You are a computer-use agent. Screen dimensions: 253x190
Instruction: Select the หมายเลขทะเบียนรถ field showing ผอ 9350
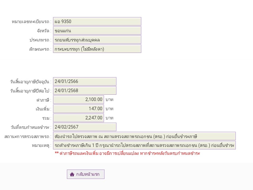click(x=97, y=22)
